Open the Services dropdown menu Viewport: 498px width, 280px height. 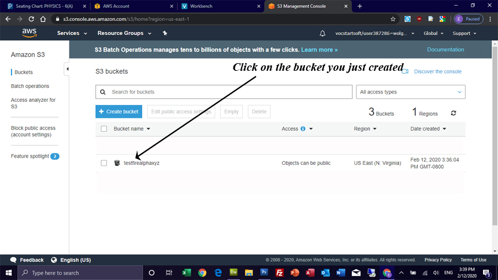(x=72, y=33)
